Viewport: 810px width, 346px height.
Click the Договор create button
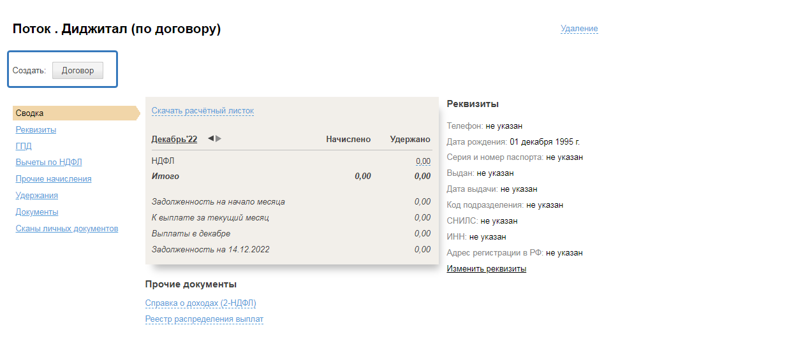(x=77, y=71)
